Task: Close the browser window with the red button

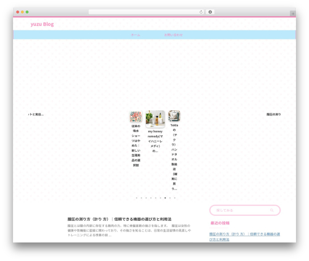Action: [18, 12]
